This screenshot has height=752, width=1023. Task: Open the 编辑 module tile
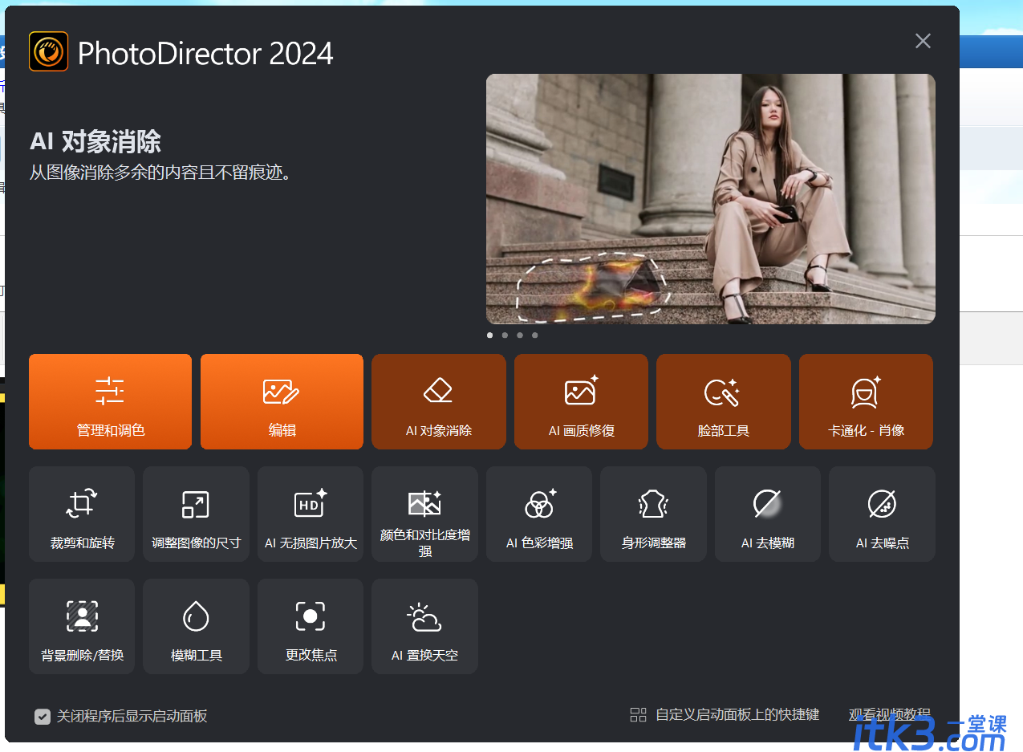(x=282, y=401)
